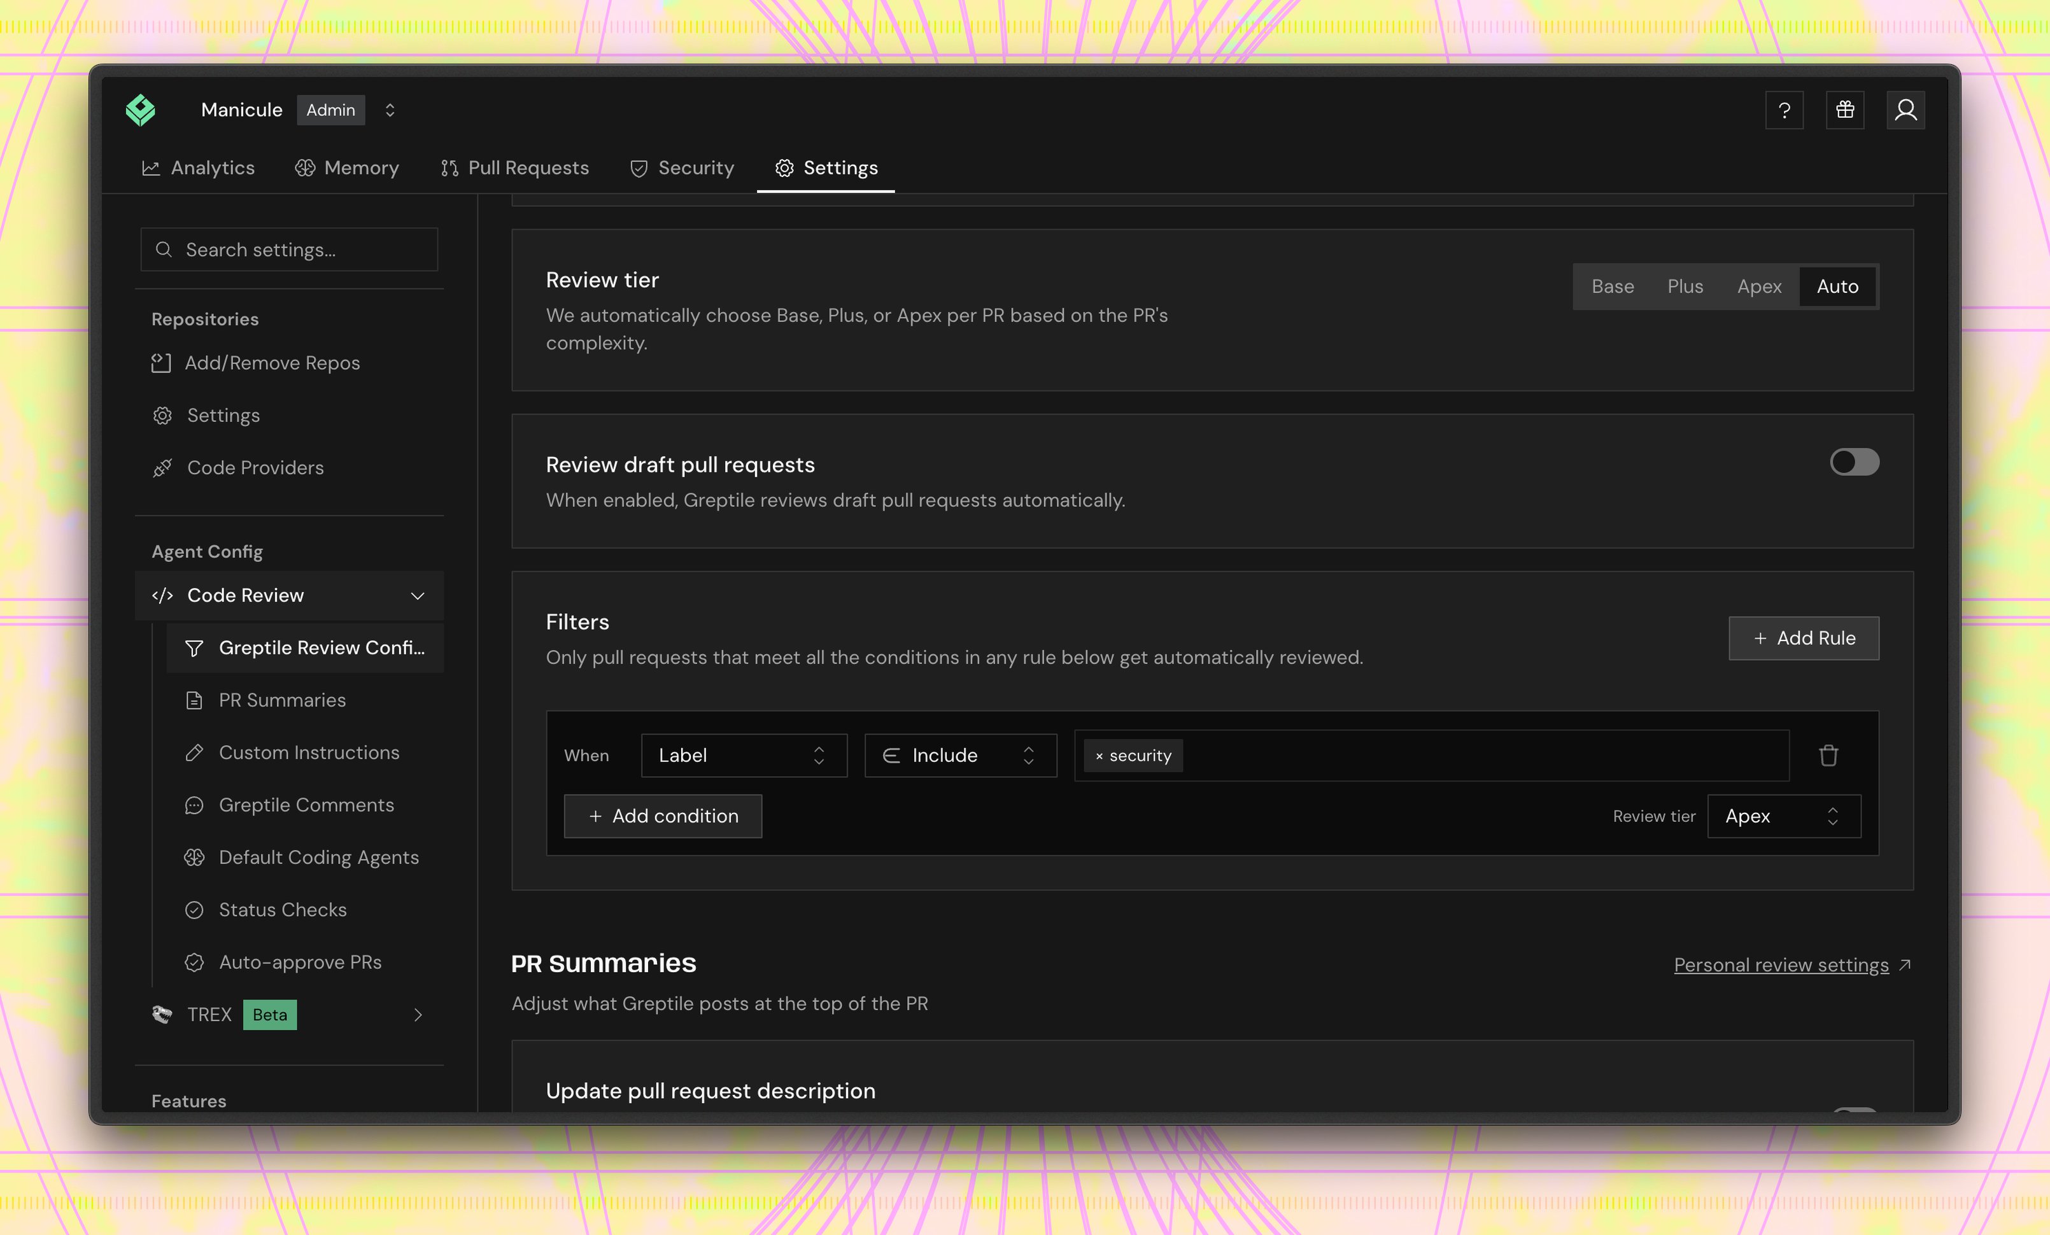Select the Plus review tier
Screen dimensions: 2050x1235
pos(1685,287)
